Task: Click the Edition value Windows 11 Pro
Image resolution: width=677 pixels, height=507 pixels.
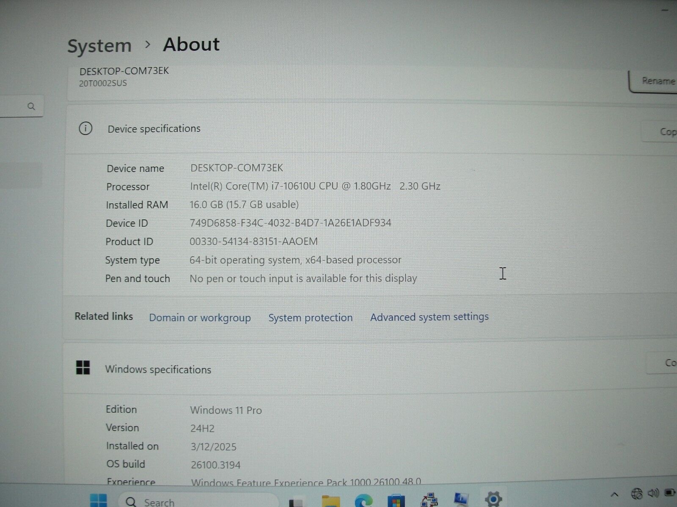Action: tap(226, 410)
